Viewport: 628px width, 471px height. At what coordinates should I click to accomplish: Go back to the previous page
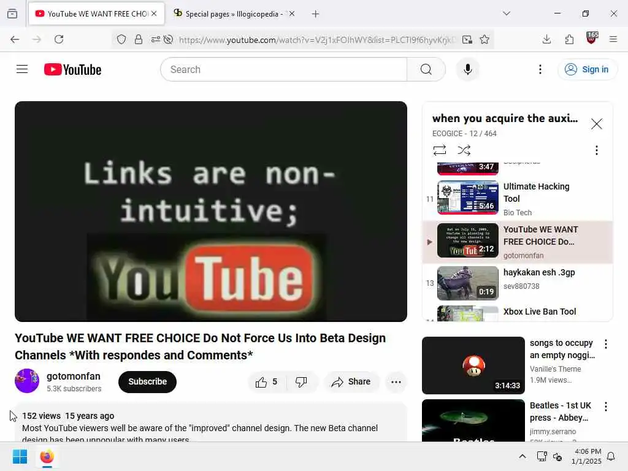pos(15,39)
